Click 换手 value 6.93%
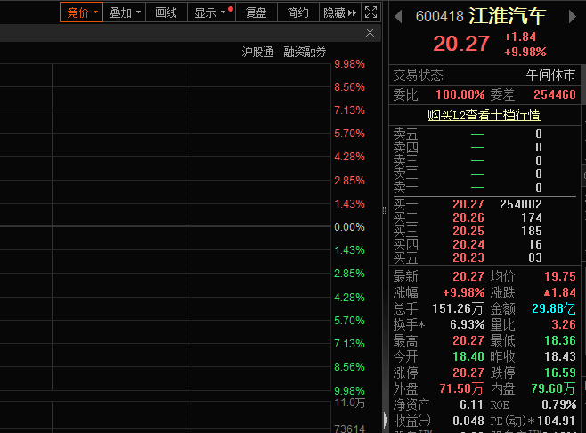586x433 pixels. point(468,324)
